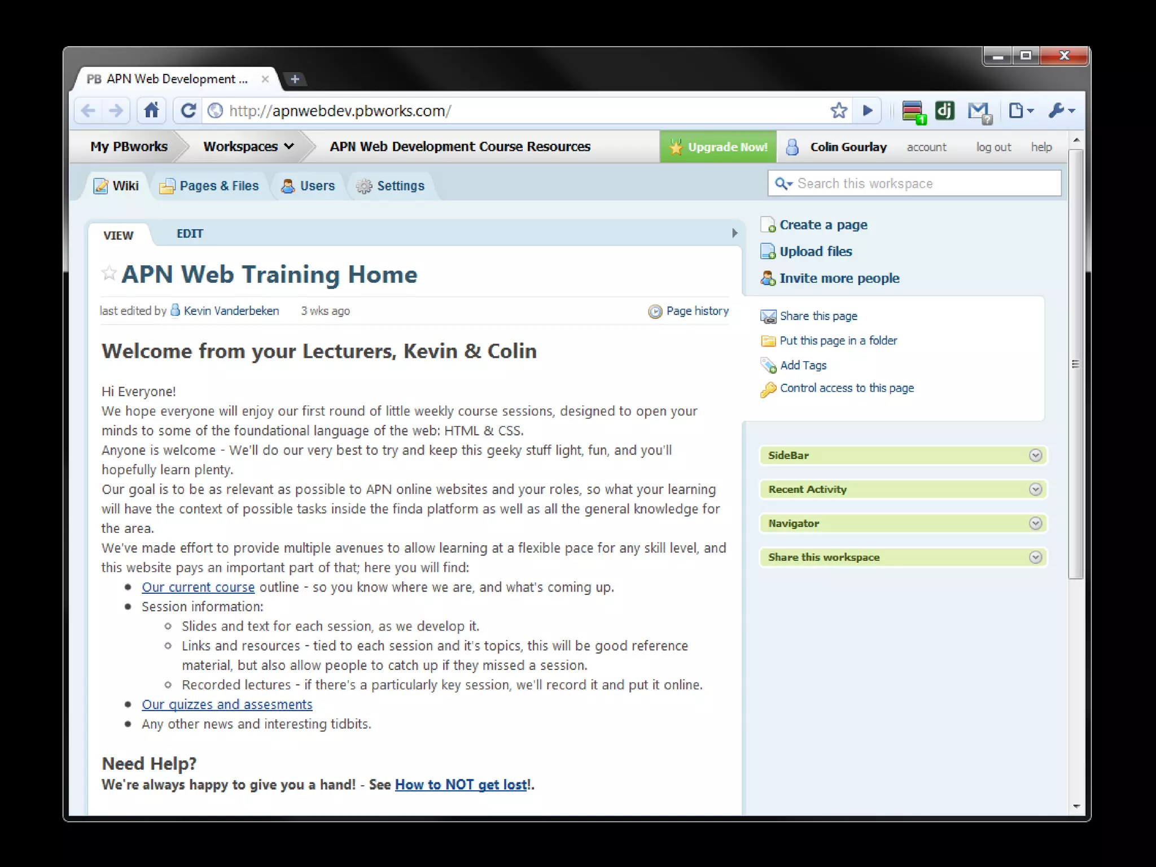Open the wrench settings menu
This screenshot has height=867, width=1156.
point(1061,111)
